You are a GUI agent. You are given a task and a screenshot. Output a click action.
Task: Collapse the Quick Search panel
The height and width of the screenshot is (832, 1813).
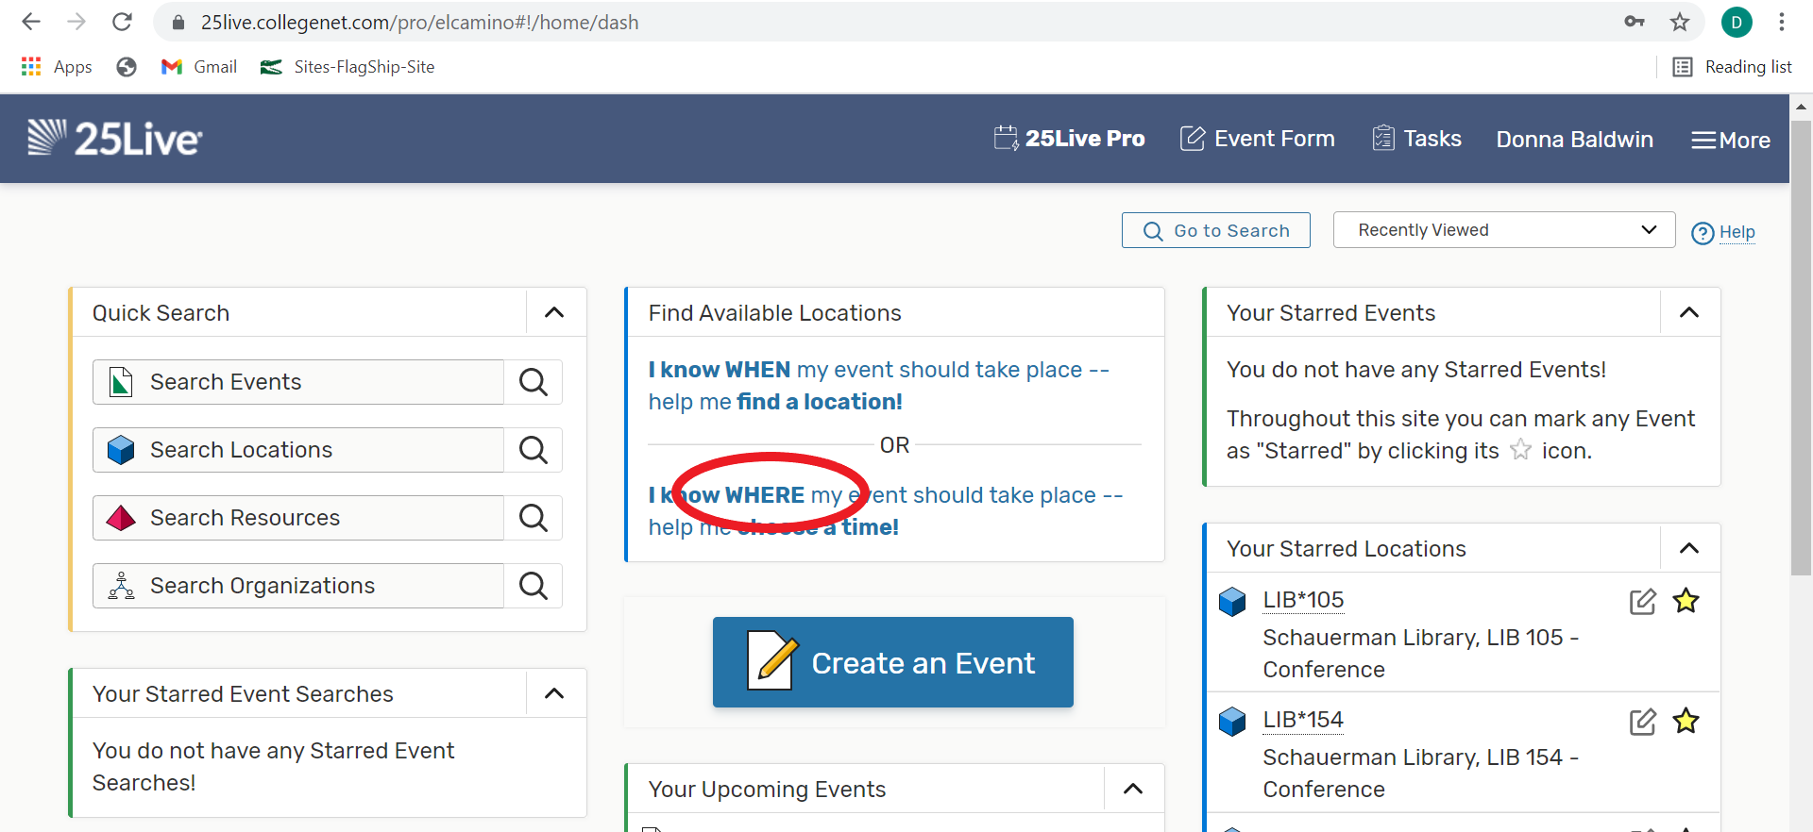click(555, 312)
